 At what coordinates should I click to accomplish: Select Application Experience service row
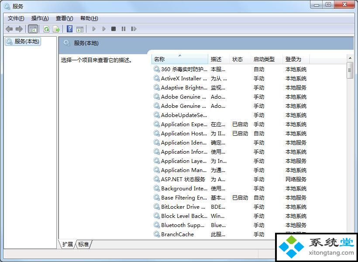pyautogui.click(x=230, y=124)
